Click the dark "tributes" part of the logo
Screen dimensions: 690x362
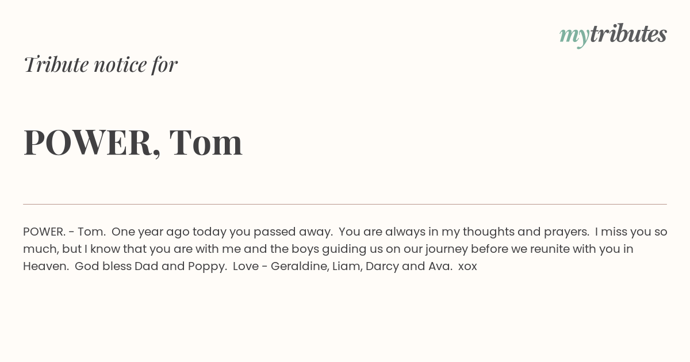628,34
